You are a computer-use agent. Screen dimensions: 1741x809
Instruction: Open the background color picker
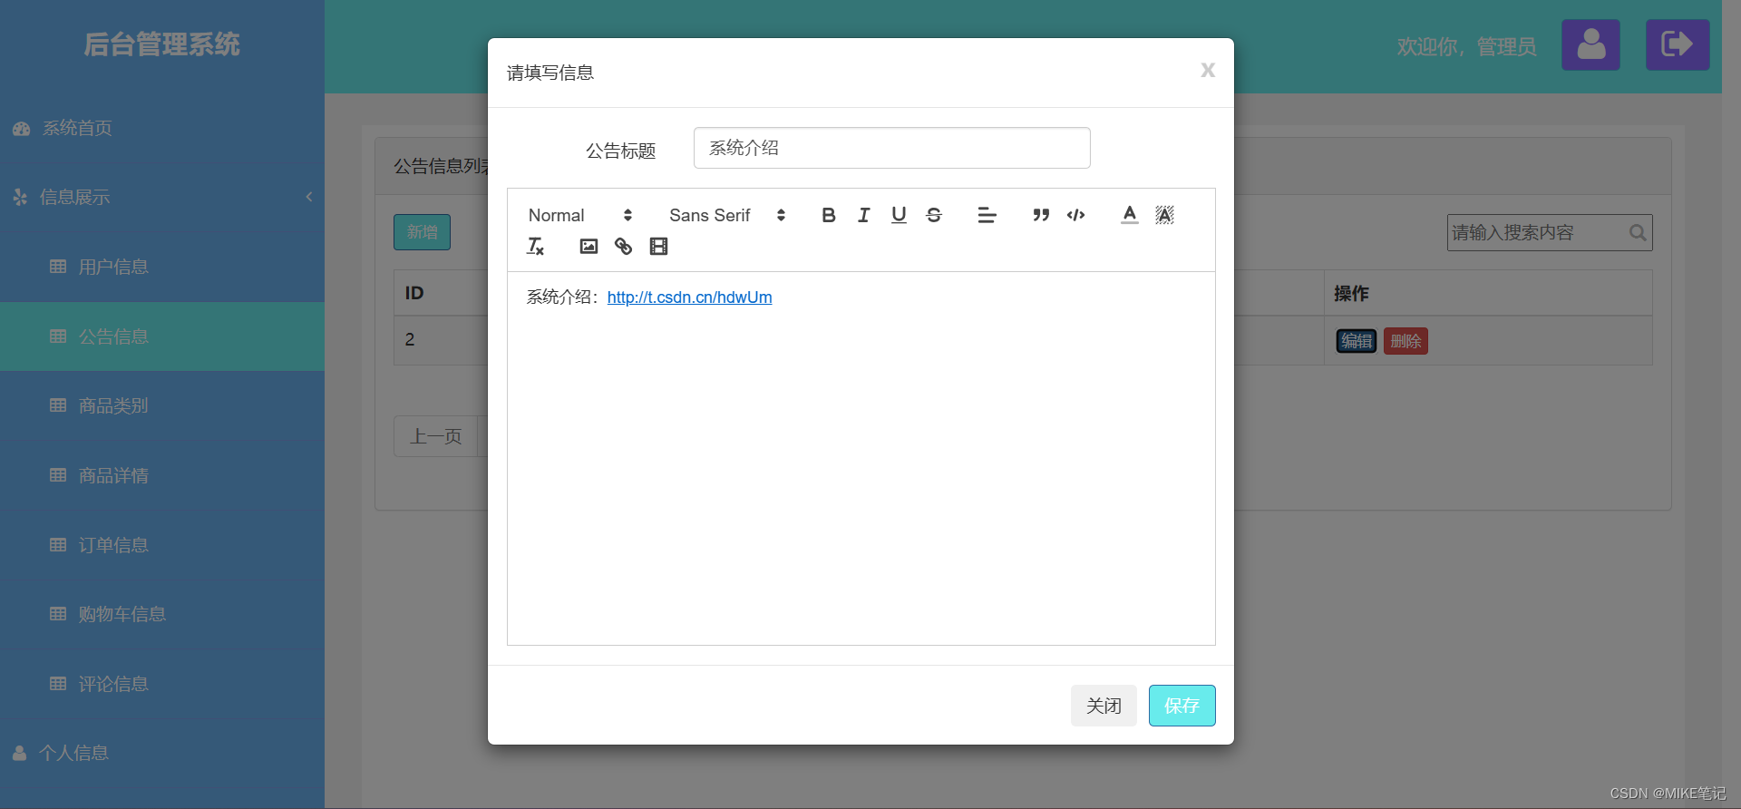[x=1164, y=215]
